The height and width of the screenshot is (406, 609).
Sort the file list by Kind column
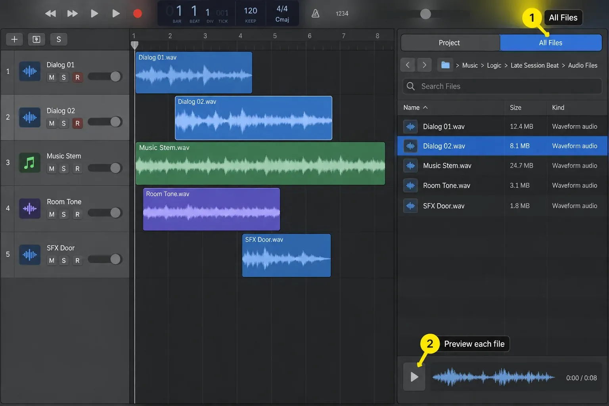(x=558, y=107)
